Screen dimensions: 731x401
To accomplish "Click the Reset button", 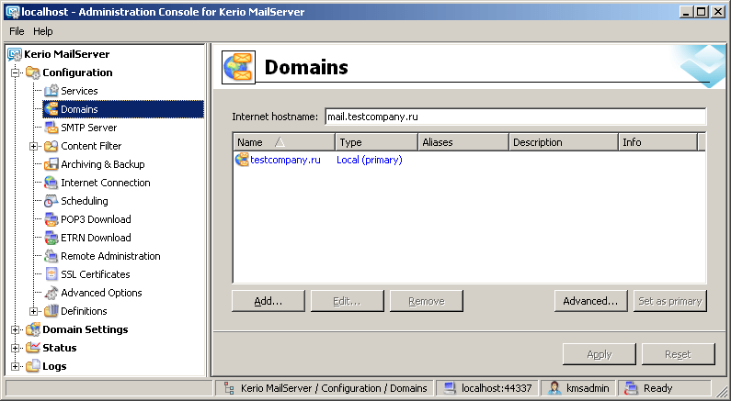I will (678, 354).
